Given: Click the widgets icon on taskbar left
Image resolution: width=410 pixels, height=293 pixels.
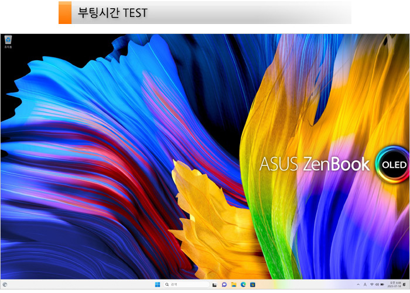Looking at the screenshot, I should tap(5, 285).
